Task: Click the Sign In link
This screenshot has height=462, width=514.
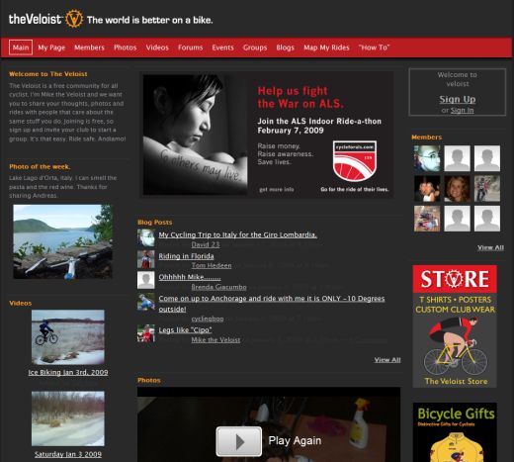Action: click(462, 110)
